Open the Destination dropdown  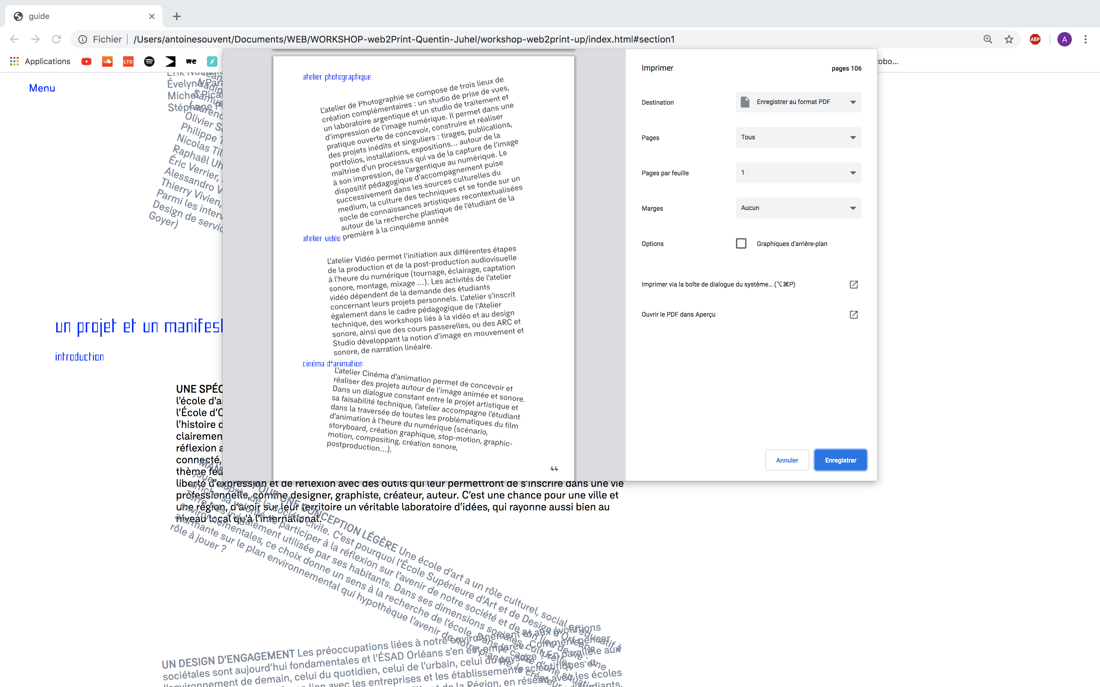click(x=798, y=102)
